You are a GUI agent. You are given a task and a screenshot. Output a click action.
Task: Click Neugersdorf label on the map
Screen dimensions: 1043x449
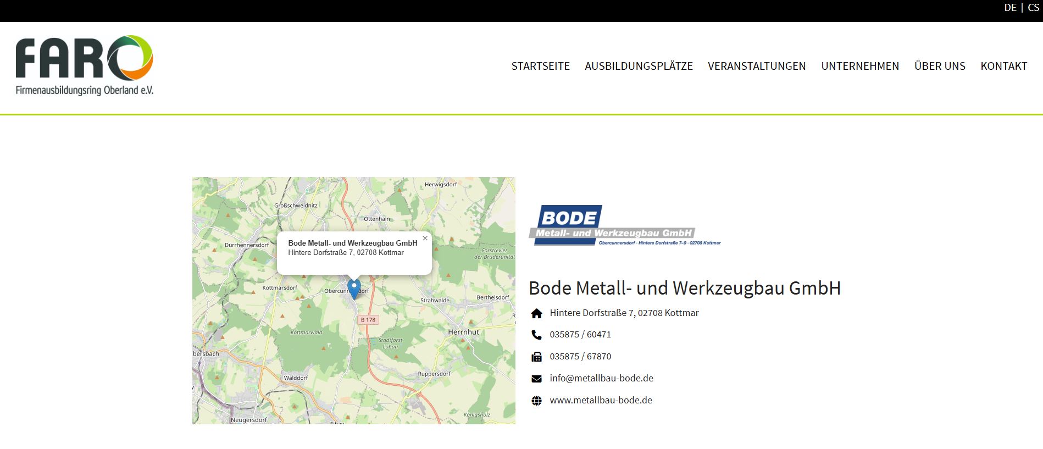coord(248,420)
